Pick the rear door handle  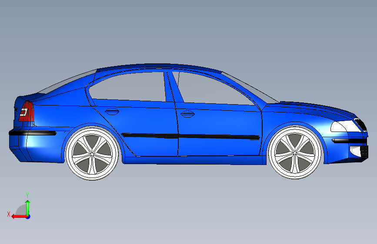[112, 112]
